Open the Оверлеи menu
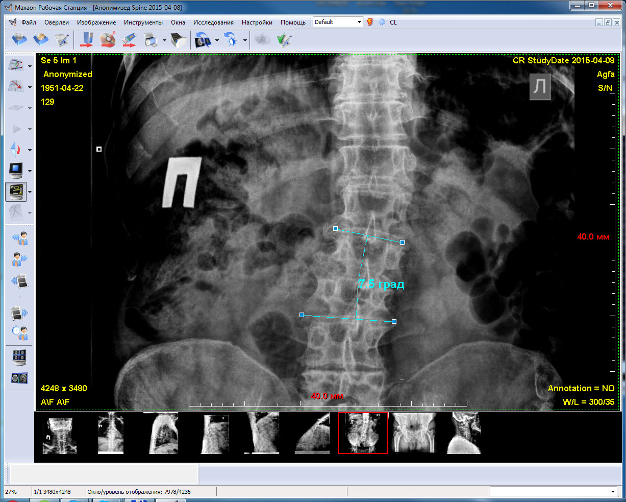The image size is (626, 502). tap(57, 22)
